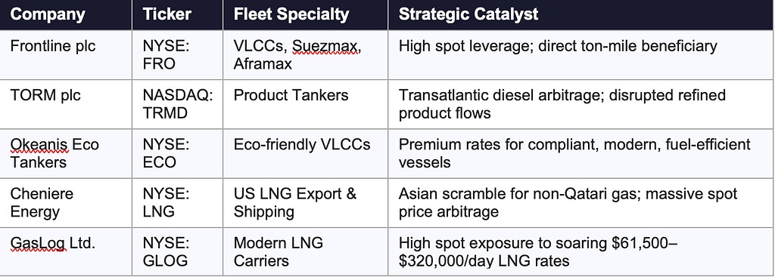
Task: Click the Eco-friendly VLCCs cell
Action: point(306,153)
